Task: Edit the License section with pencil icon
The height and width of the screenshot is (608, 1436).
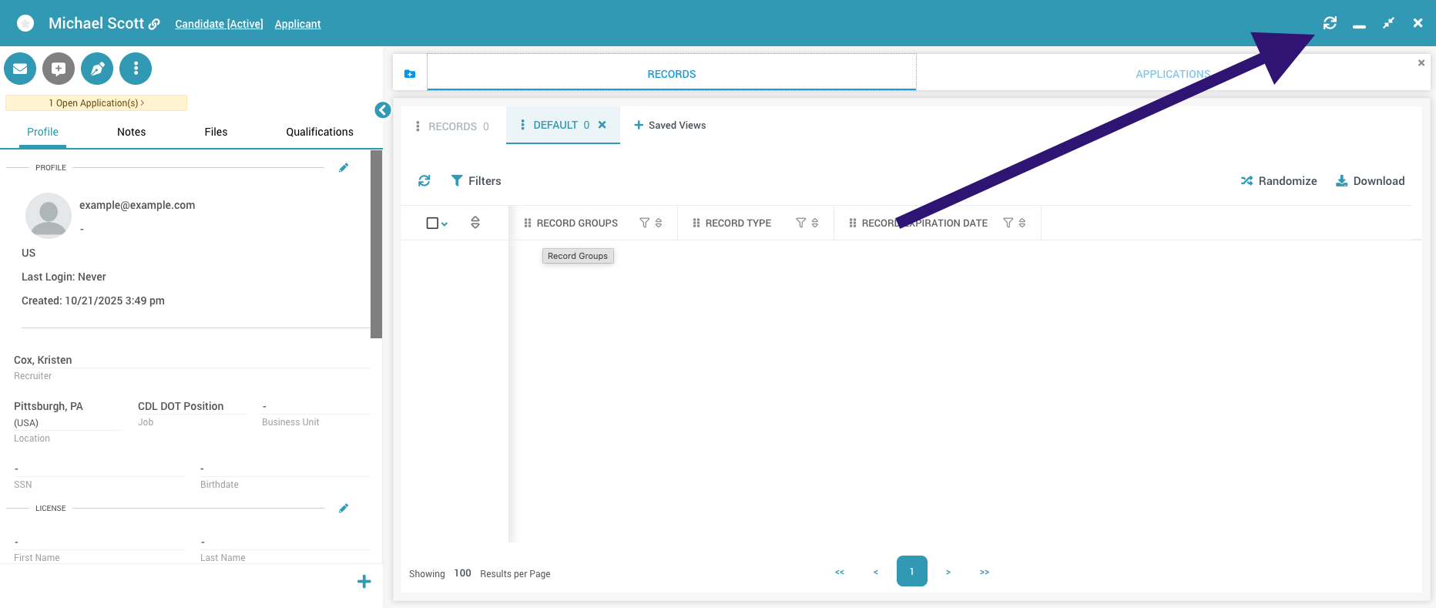Action: pyautogui.click(x=344, y=509)
